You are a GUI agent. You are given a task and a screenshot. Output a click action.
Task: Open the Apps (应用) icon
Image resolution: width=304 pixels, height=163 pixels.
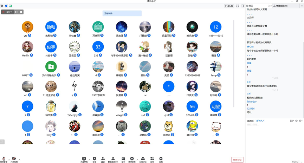click(x=152, y=159)
